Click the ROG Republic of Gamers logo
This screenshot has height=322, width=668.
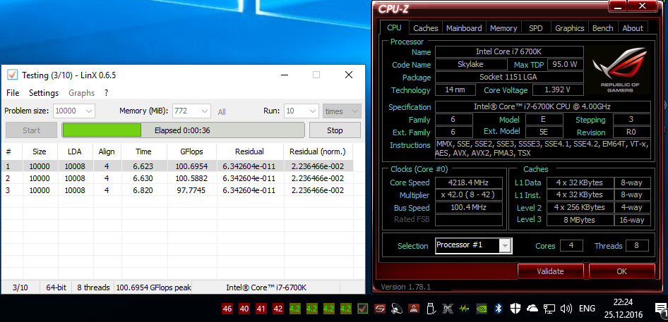pos(620,70)
